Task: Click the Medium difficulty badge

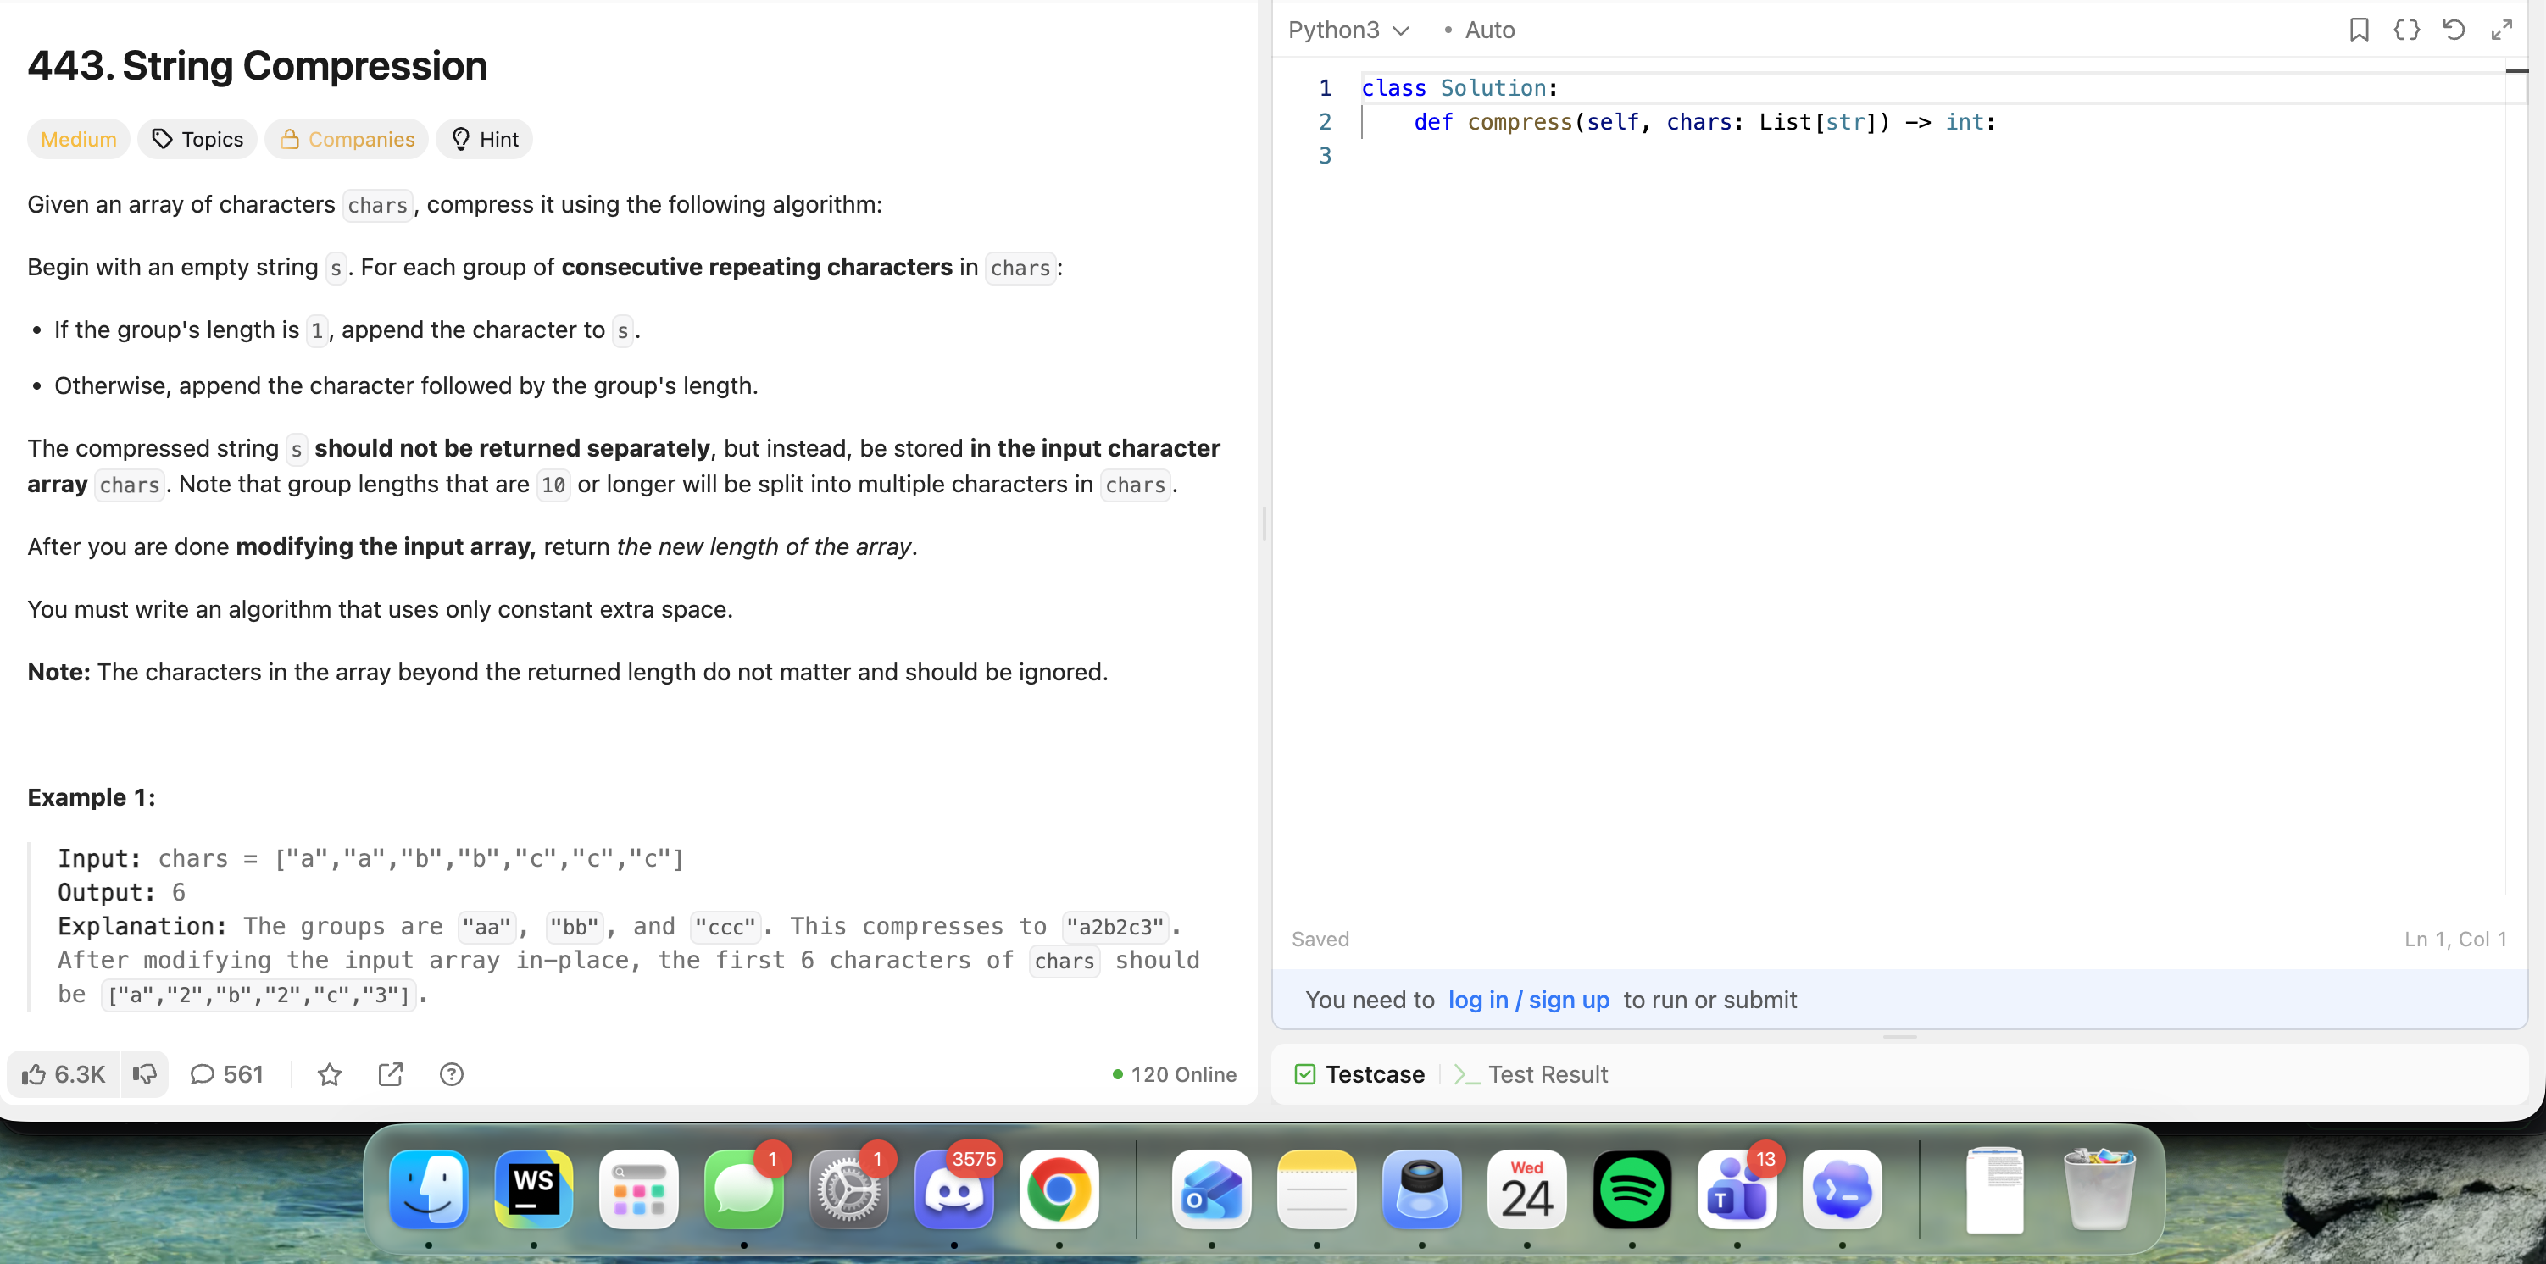Action: pos(78,139)
